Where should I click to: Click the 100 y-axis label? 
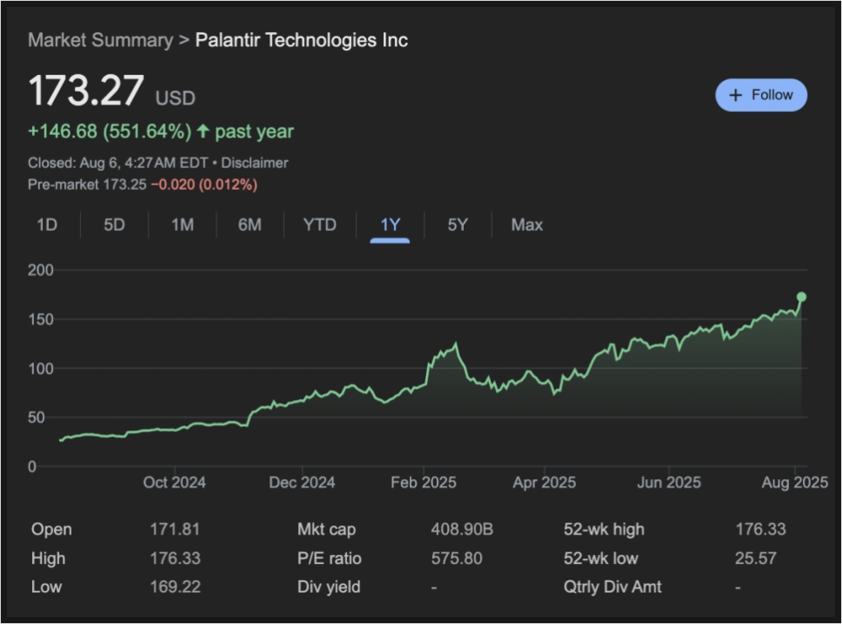pyautogui.click(x=41, y=369)
